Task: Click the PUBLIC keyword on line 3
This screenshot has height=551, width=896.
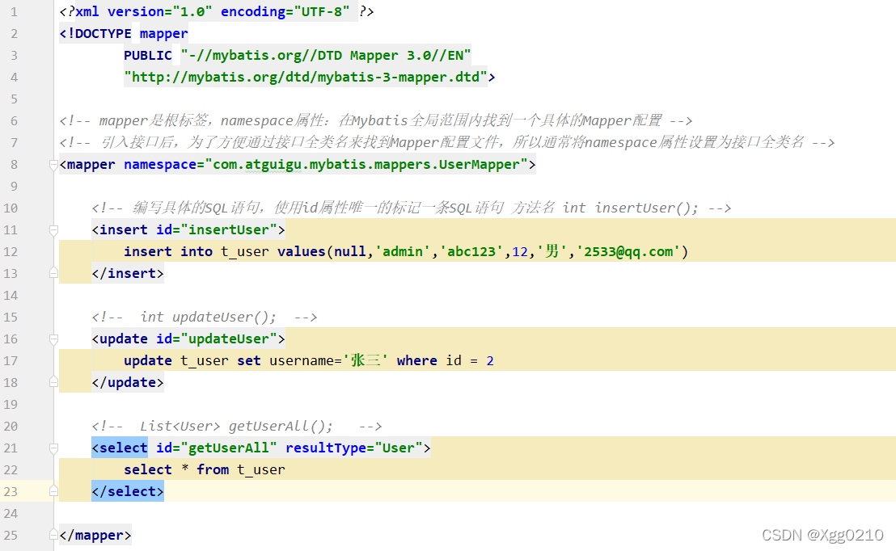Action: click(x=148, y=56)
